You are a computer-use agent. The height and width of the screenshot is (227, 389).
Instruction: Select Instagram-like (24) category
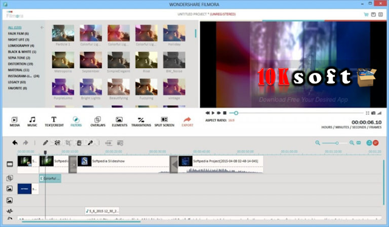[x=24, y=76]
